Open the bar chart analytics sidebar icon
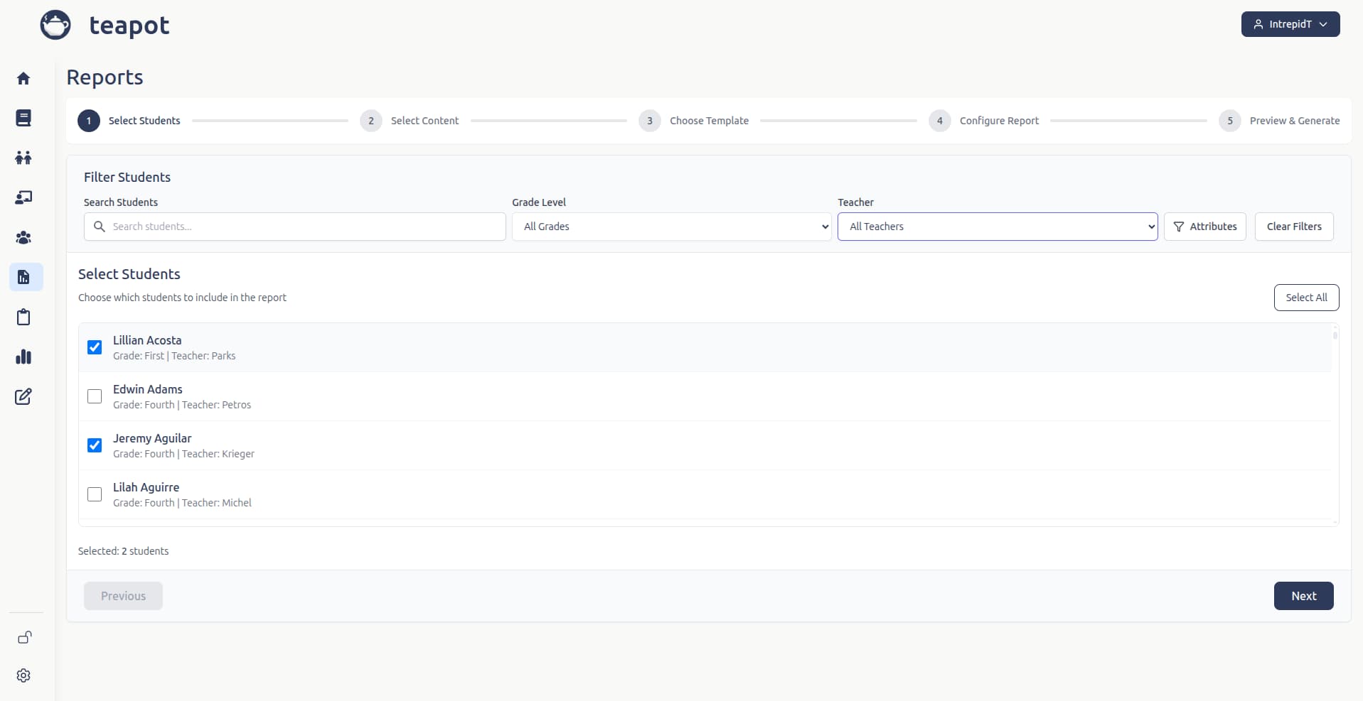 (23, 357)
